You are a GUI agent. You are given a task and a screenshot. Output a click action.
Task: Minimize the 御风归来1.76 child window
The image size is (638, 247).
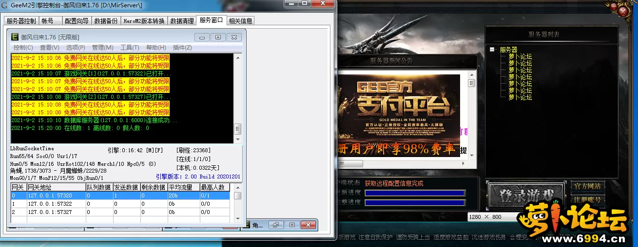pos(201,37)
